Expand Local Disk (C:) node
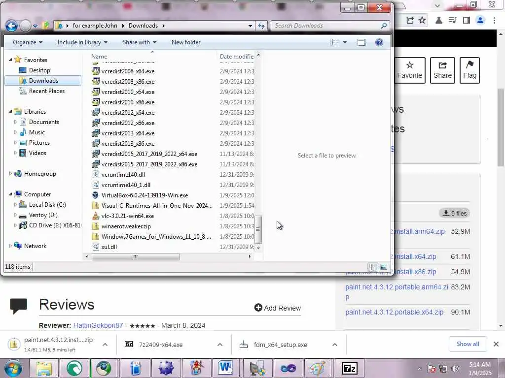Image resolution: width=505 pixels, height=378 pixels. pyautogui.click(x=15, y=205)
